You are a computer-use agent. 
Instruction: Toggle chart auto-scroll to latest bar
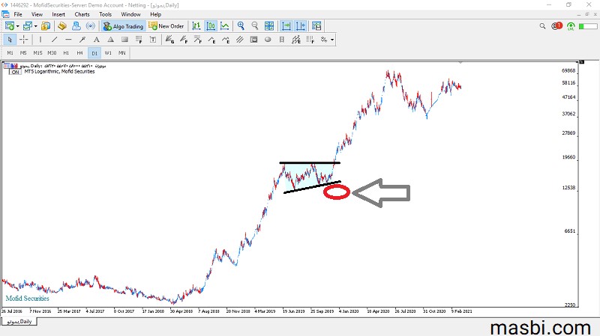tap(286, 26)
